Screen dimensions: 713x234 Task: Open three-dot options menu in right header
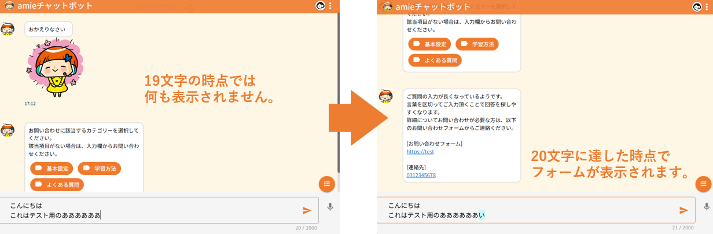[x=707, y=6]
